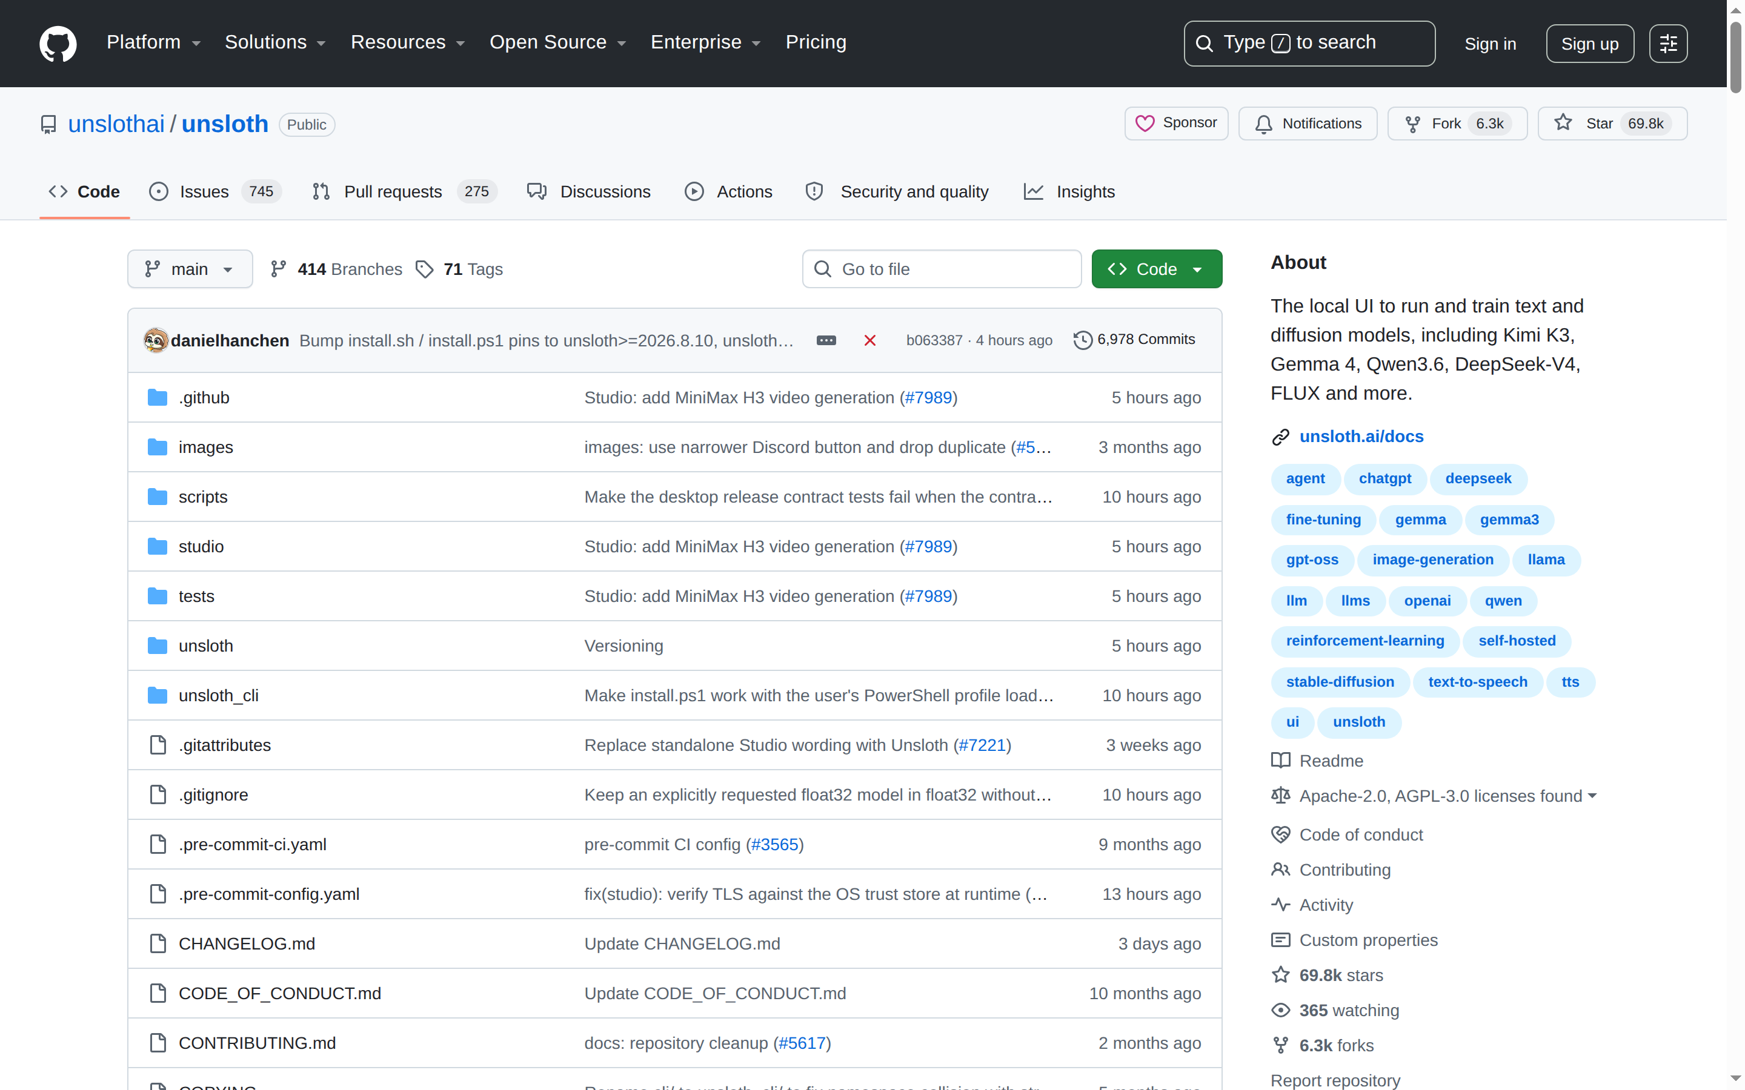This screenshot has width=1745, height=1090.
Task: Open Activity pulse link in sidebar
Action: pos(1312,905)
